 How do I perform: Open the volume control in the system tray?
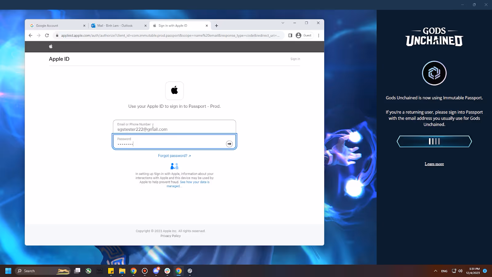pyautogui.click(x=460, y=271)
